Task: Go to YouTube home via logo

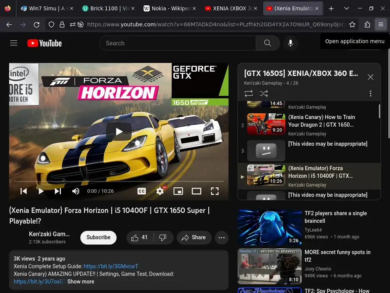Action: (x=45, y=43)
